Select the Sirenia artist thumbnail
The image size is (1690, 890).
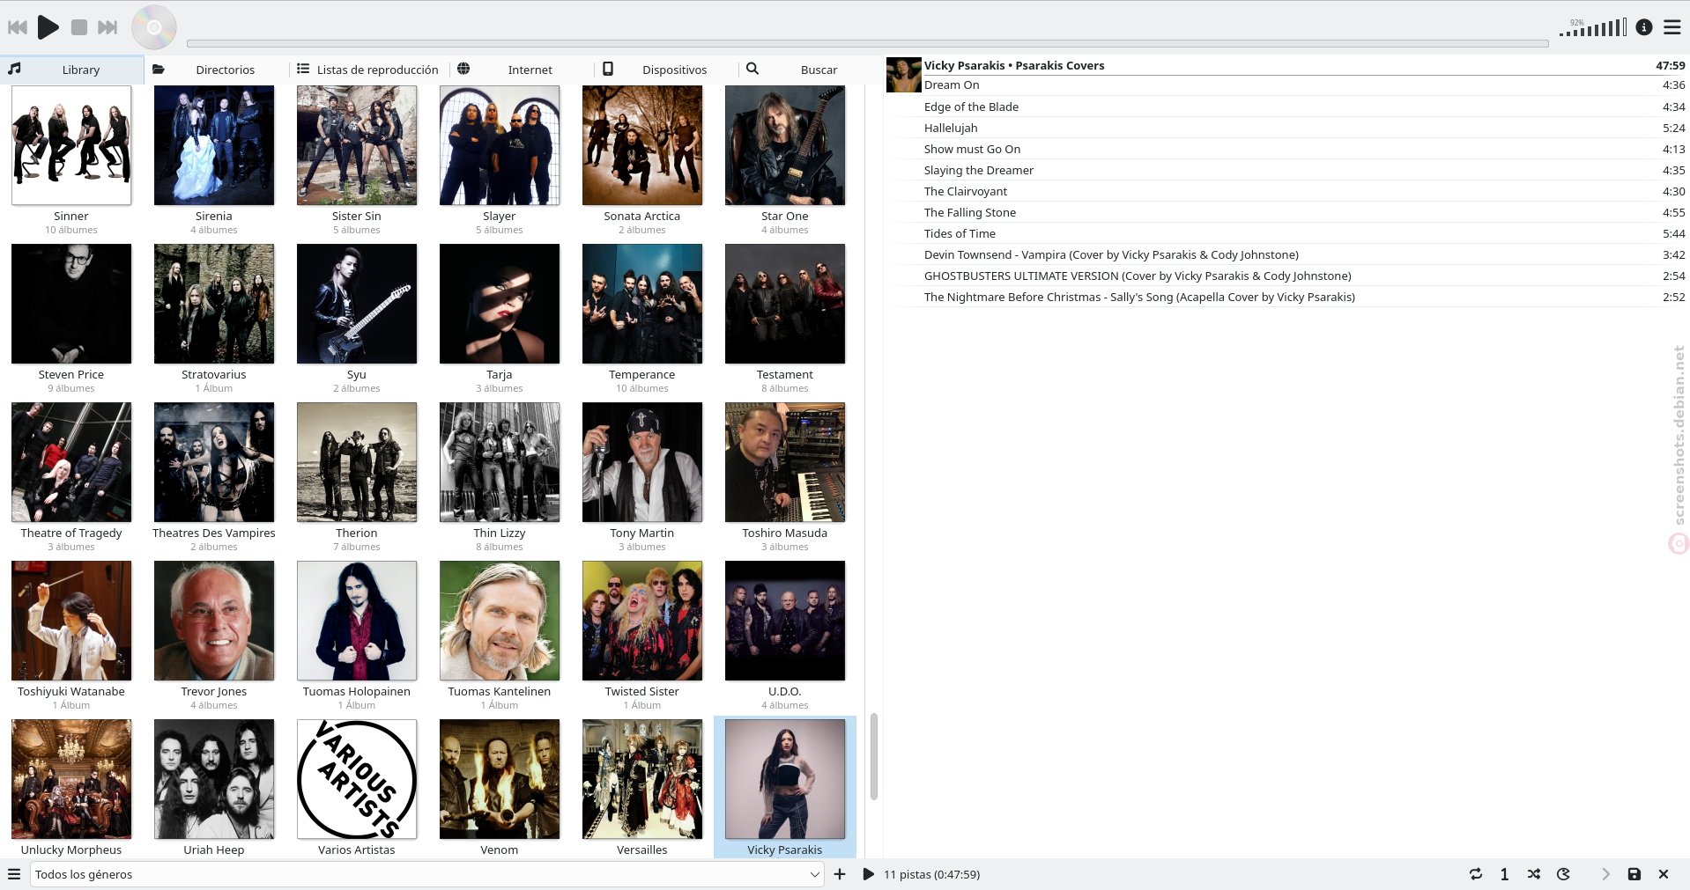[x=214, y=145]
